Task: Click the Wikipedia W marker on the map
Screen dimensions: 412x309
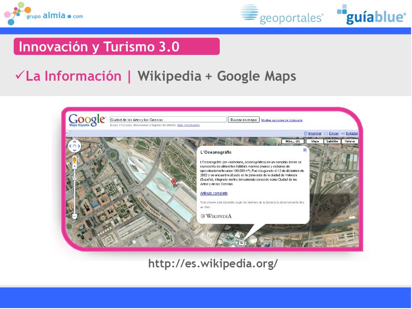Action: tap(242, 243)
